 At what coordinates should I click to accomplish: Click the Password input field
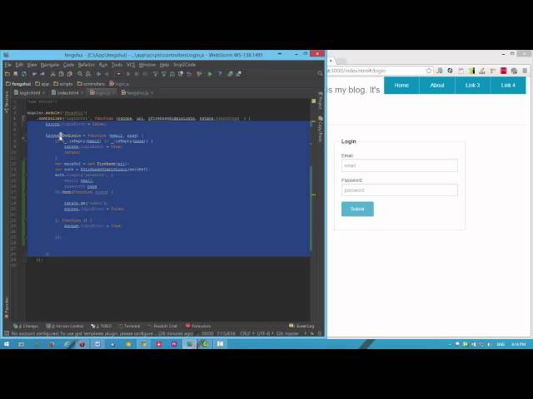pos(400,190)
